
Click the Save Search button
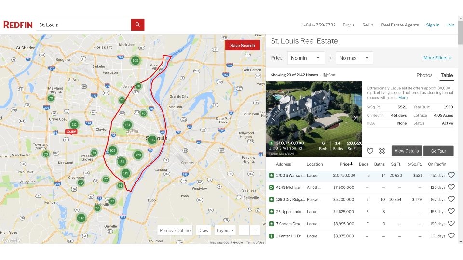pos(243,45)
